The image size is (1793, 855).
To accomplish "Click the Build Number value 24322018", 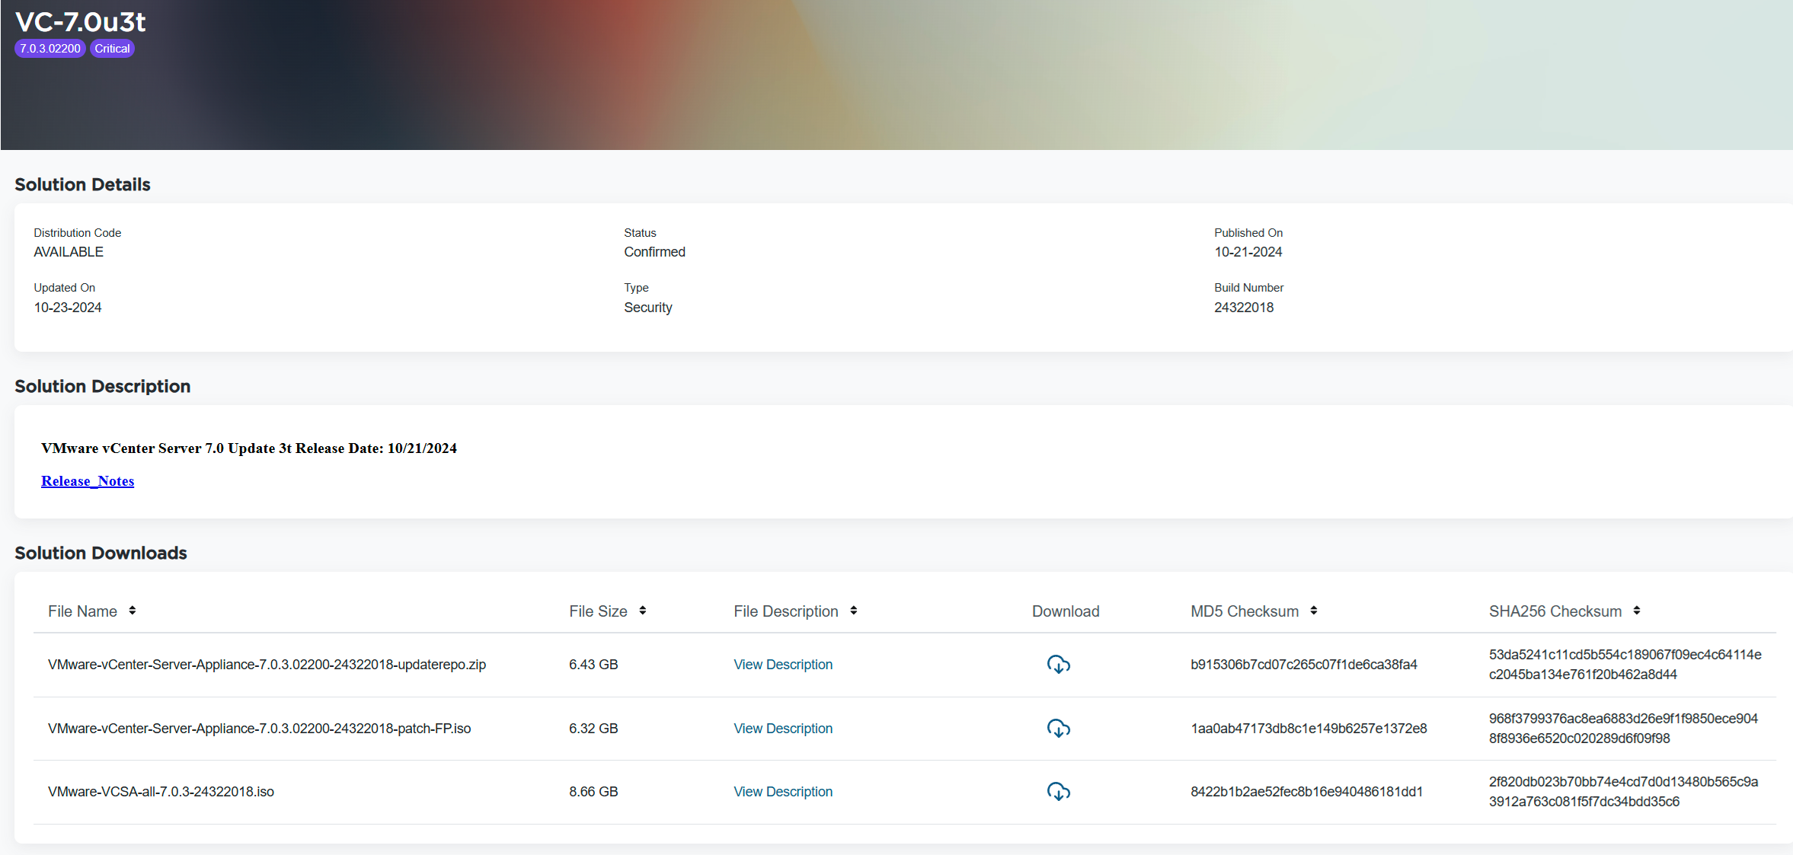I will [1244, 308].
